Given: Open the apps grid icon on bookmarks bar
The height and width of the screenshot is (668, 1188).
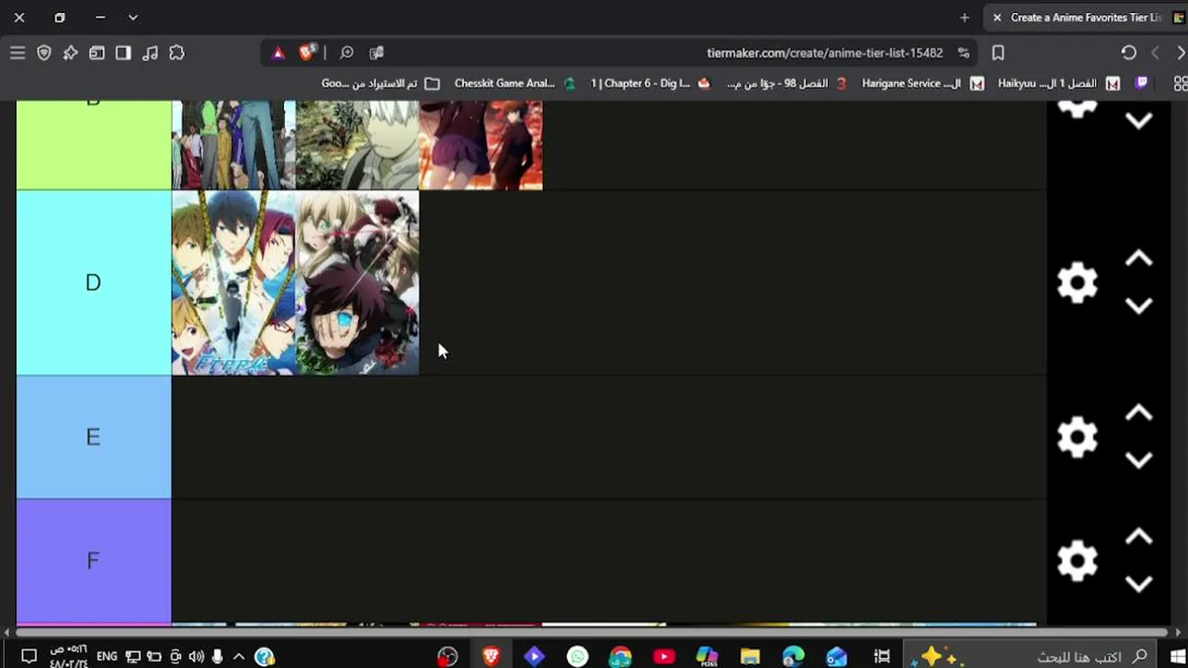Looking at the screenshot, I should click(1181, 83).
